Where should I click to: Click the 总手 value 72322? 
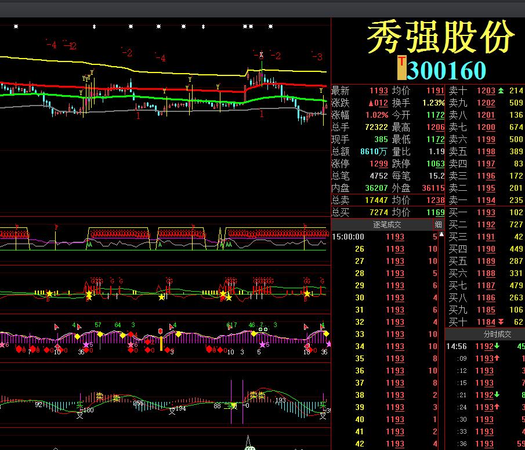pos(376,127)
